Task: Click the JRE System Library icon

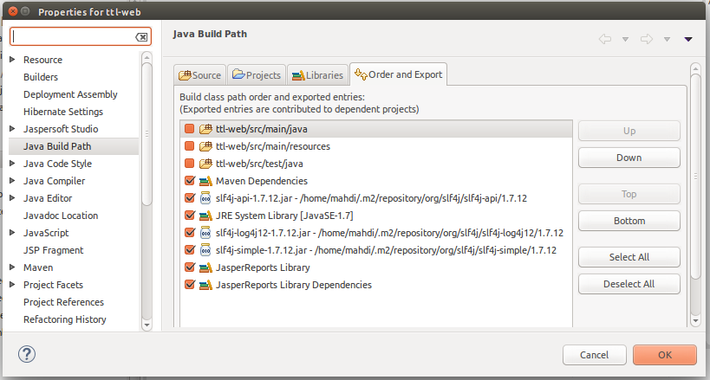Action: [x=205, y=216]
